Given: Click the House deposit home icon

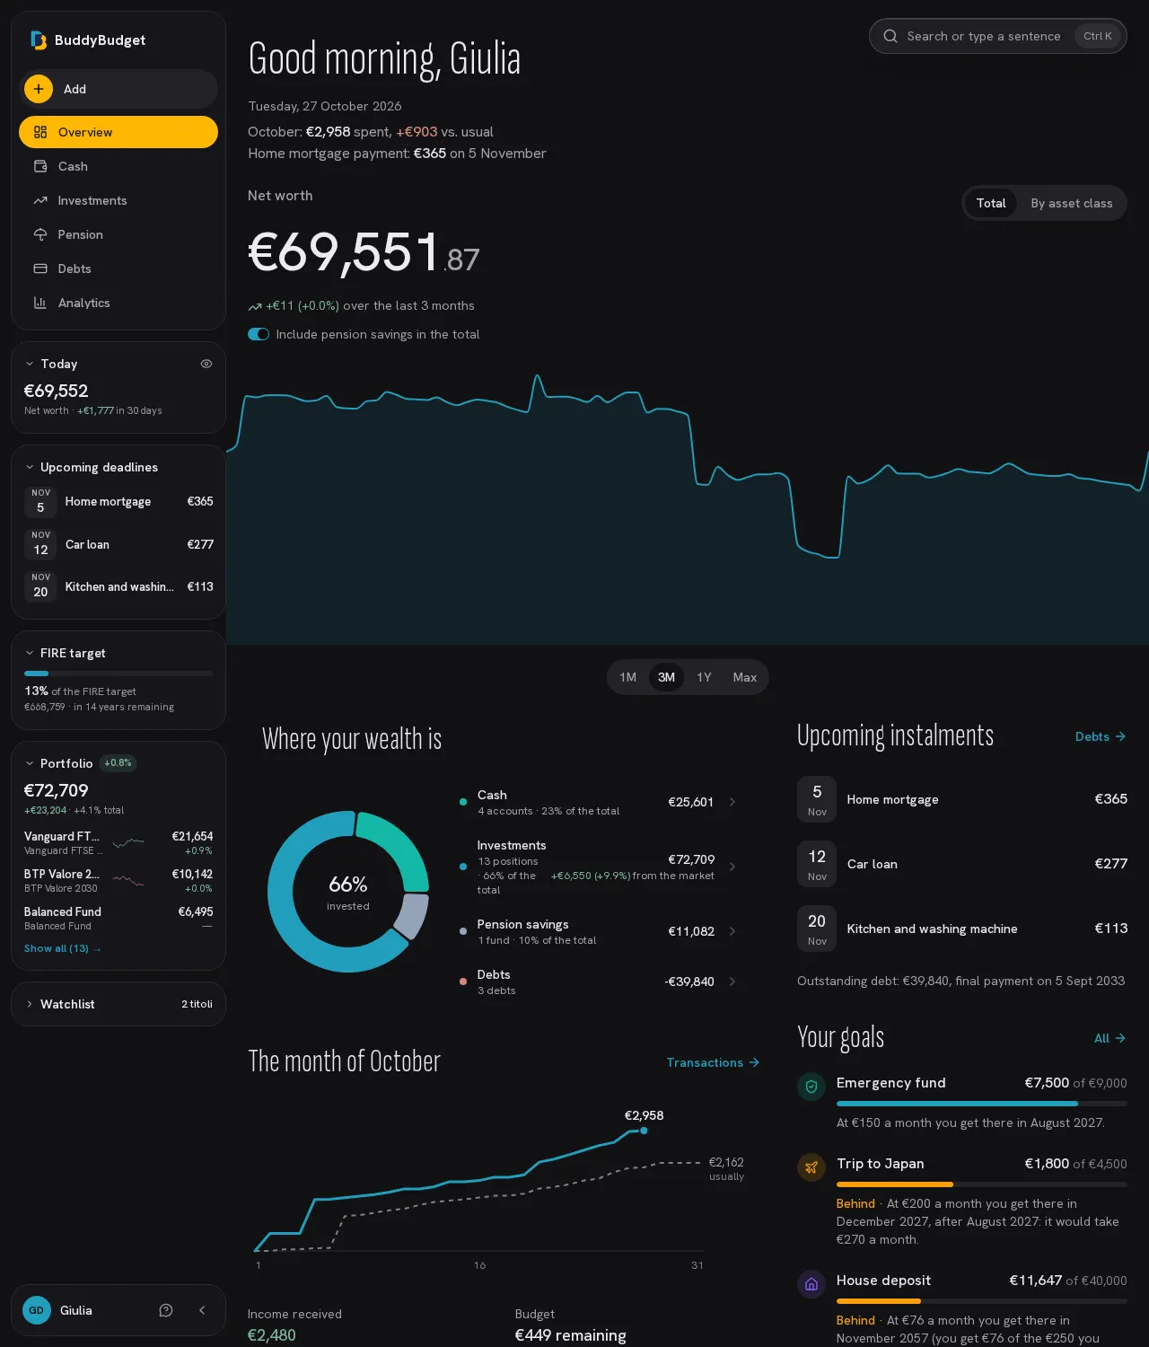Looking at the screenshot, I should (x=811, y=1284).
